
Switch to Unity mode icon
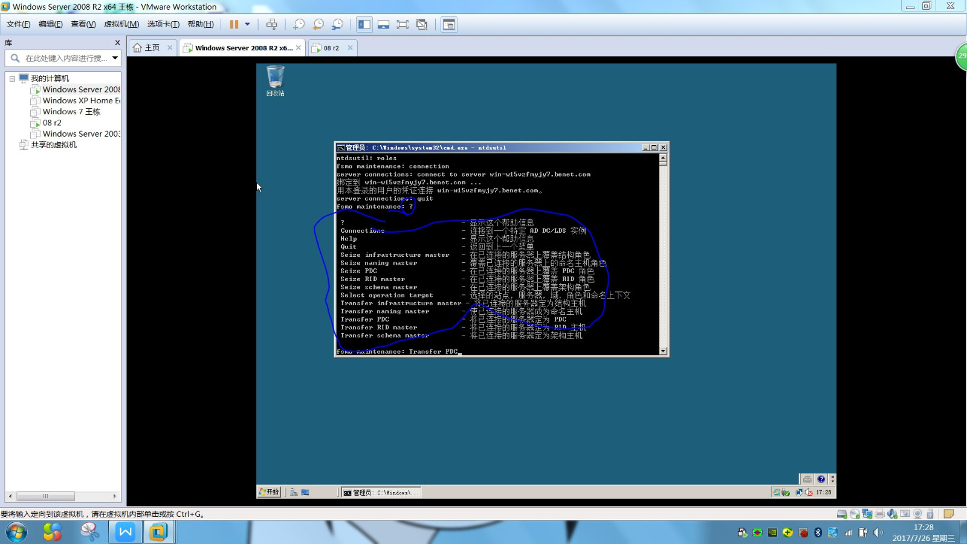422,24
